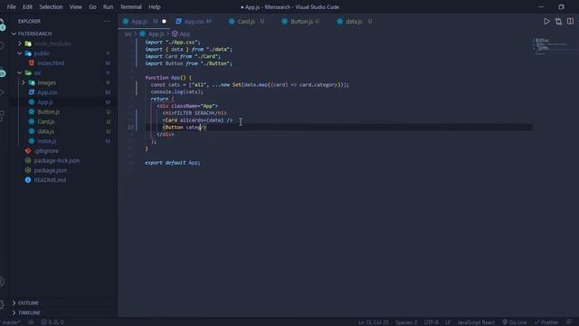Screen dimensions: 579x326
Task: Open the View menu
Action: pyautogui.click(x=76, y=7)
